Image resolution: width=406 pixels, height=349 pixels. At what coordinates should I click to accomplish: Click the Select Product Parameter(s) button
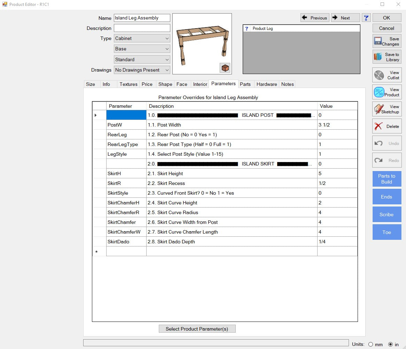(197, 329)
